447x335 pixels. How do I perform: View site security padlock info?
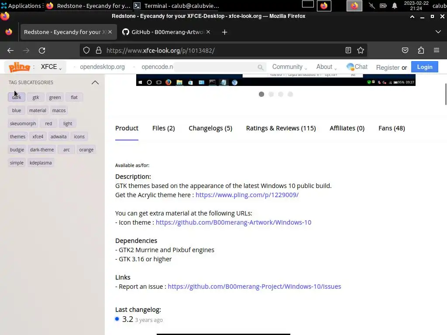pyautogui.click(x=99, y=51)
